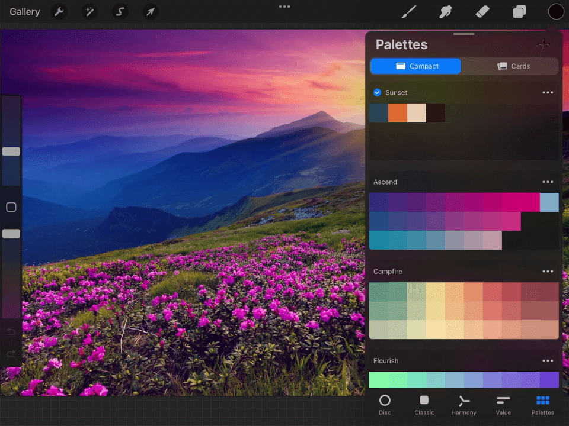Viewport: 569px width, 426px height.
Task: Add a new palette with plus button
Action: pos(544,44)
